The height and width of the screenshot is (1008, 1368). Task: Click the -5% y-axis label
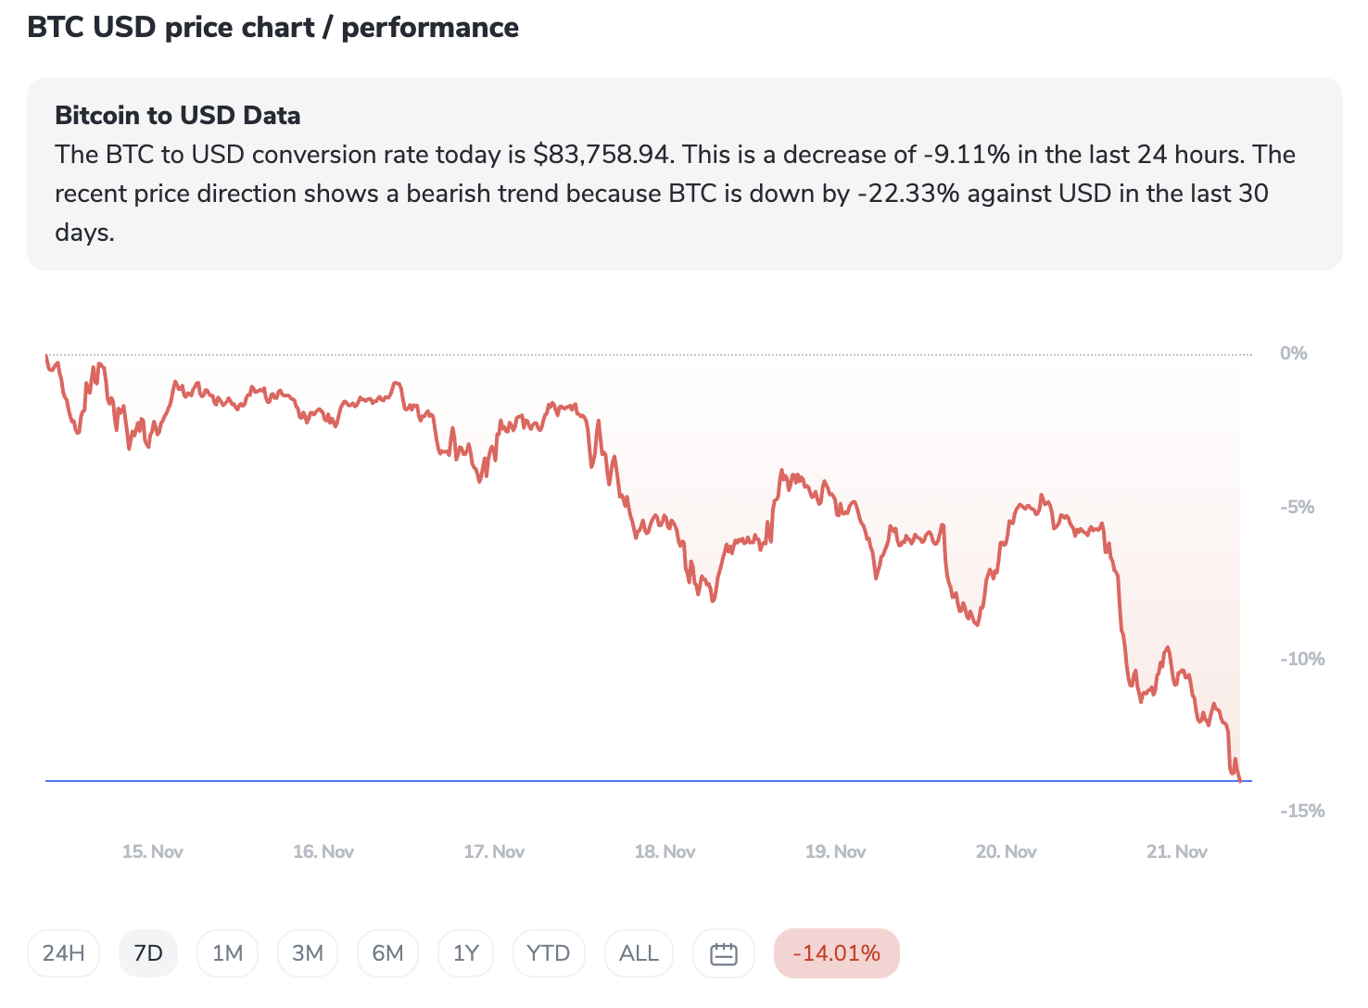pos(1297,507)
